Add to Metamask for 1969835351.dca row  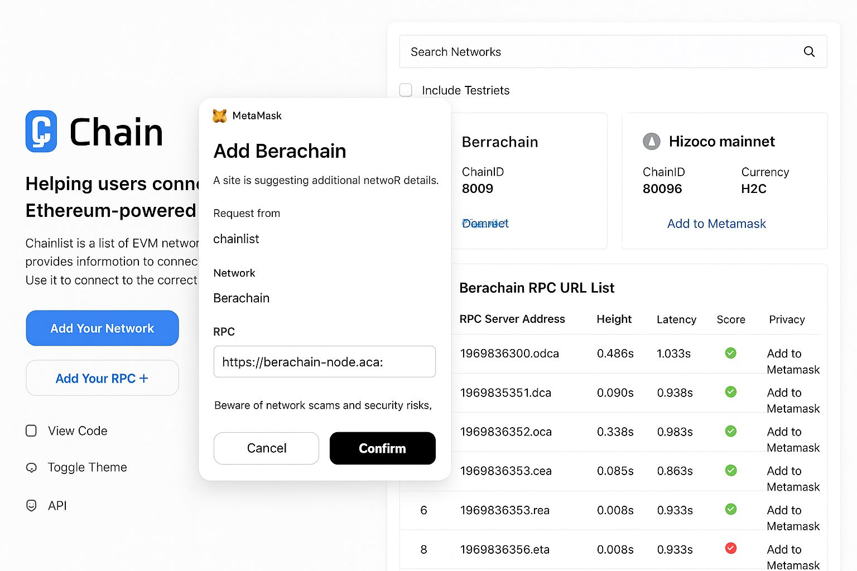tap(793, 400)
